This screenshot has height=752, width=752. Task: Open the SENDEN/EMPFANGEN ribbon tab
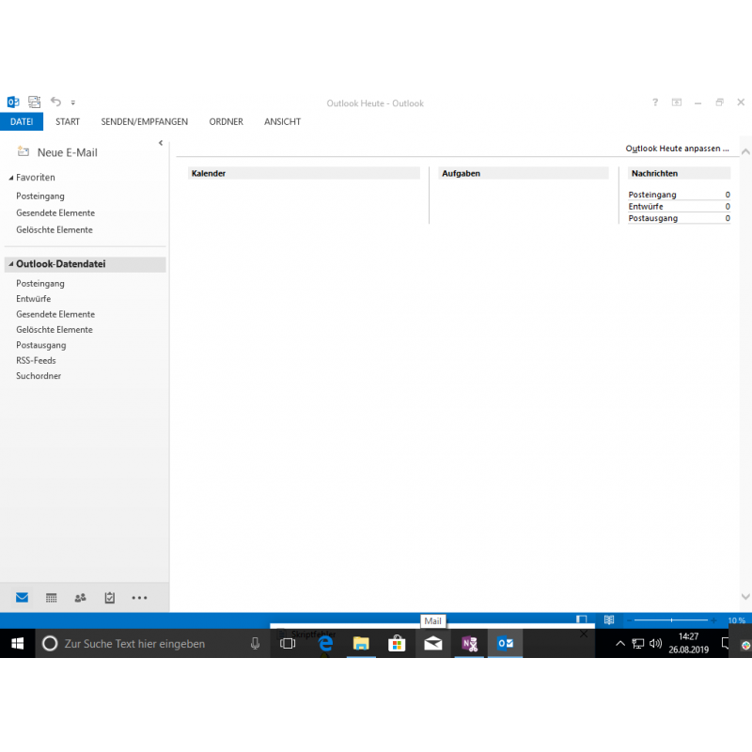coord(144,122)
